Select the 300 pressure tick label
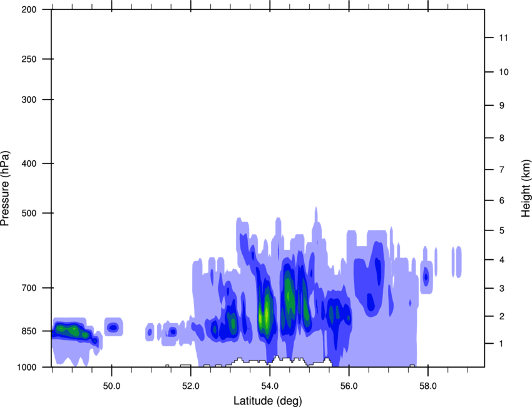Image resolution: width=532 pixels, height=407 pixels. click(x=29, y=100)
